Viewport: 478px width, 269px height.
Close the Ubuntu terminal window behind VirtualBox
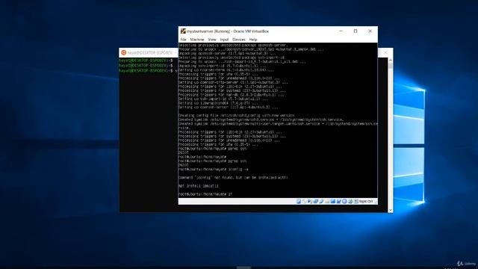385,52
